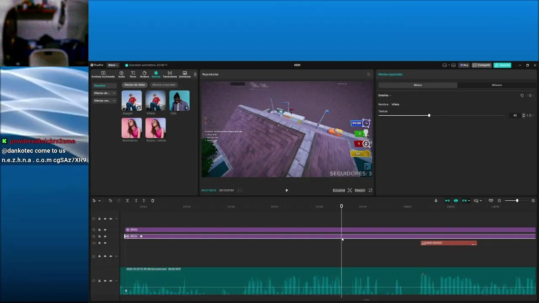The height and width of the screenshot is (303, 539).
Task: Hide the text track
Action: click(105, 243)
